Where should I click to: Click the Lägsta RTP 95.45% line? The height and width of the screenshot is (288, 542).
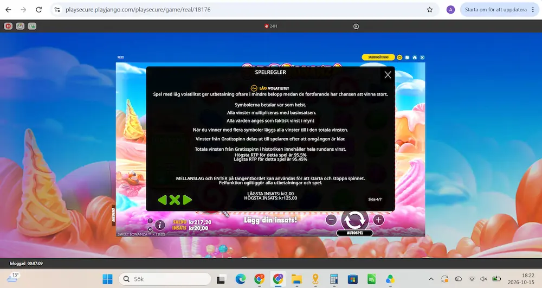tap(270, 159)
